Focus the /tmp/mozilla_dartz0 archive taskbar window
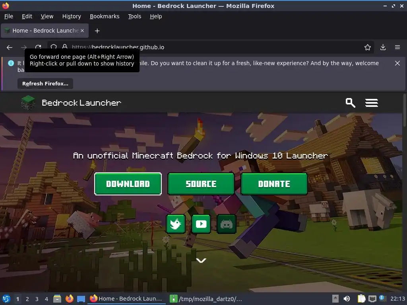This screenshot has height=305, width=407. (206, 299)
